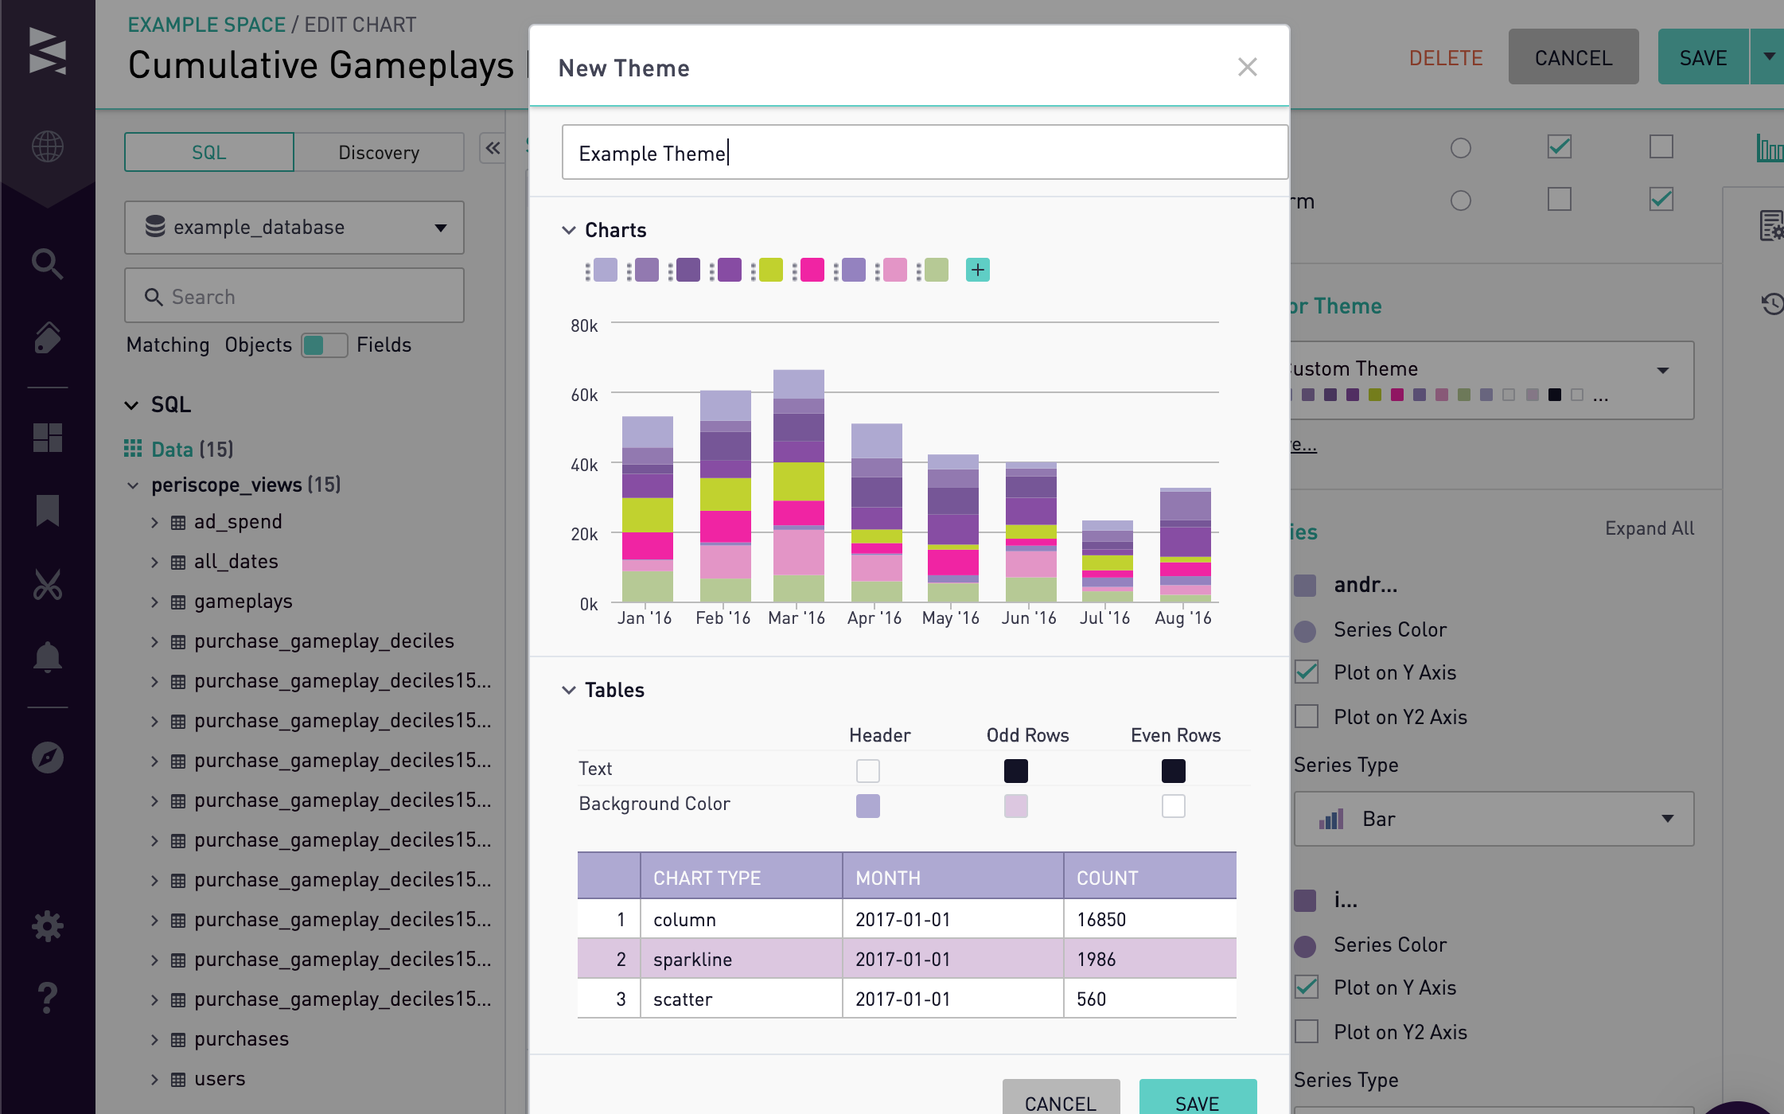This screenshot has height=1114, width=1784.
Task: Open the Bar series type dropdown
Action: 1494,819
